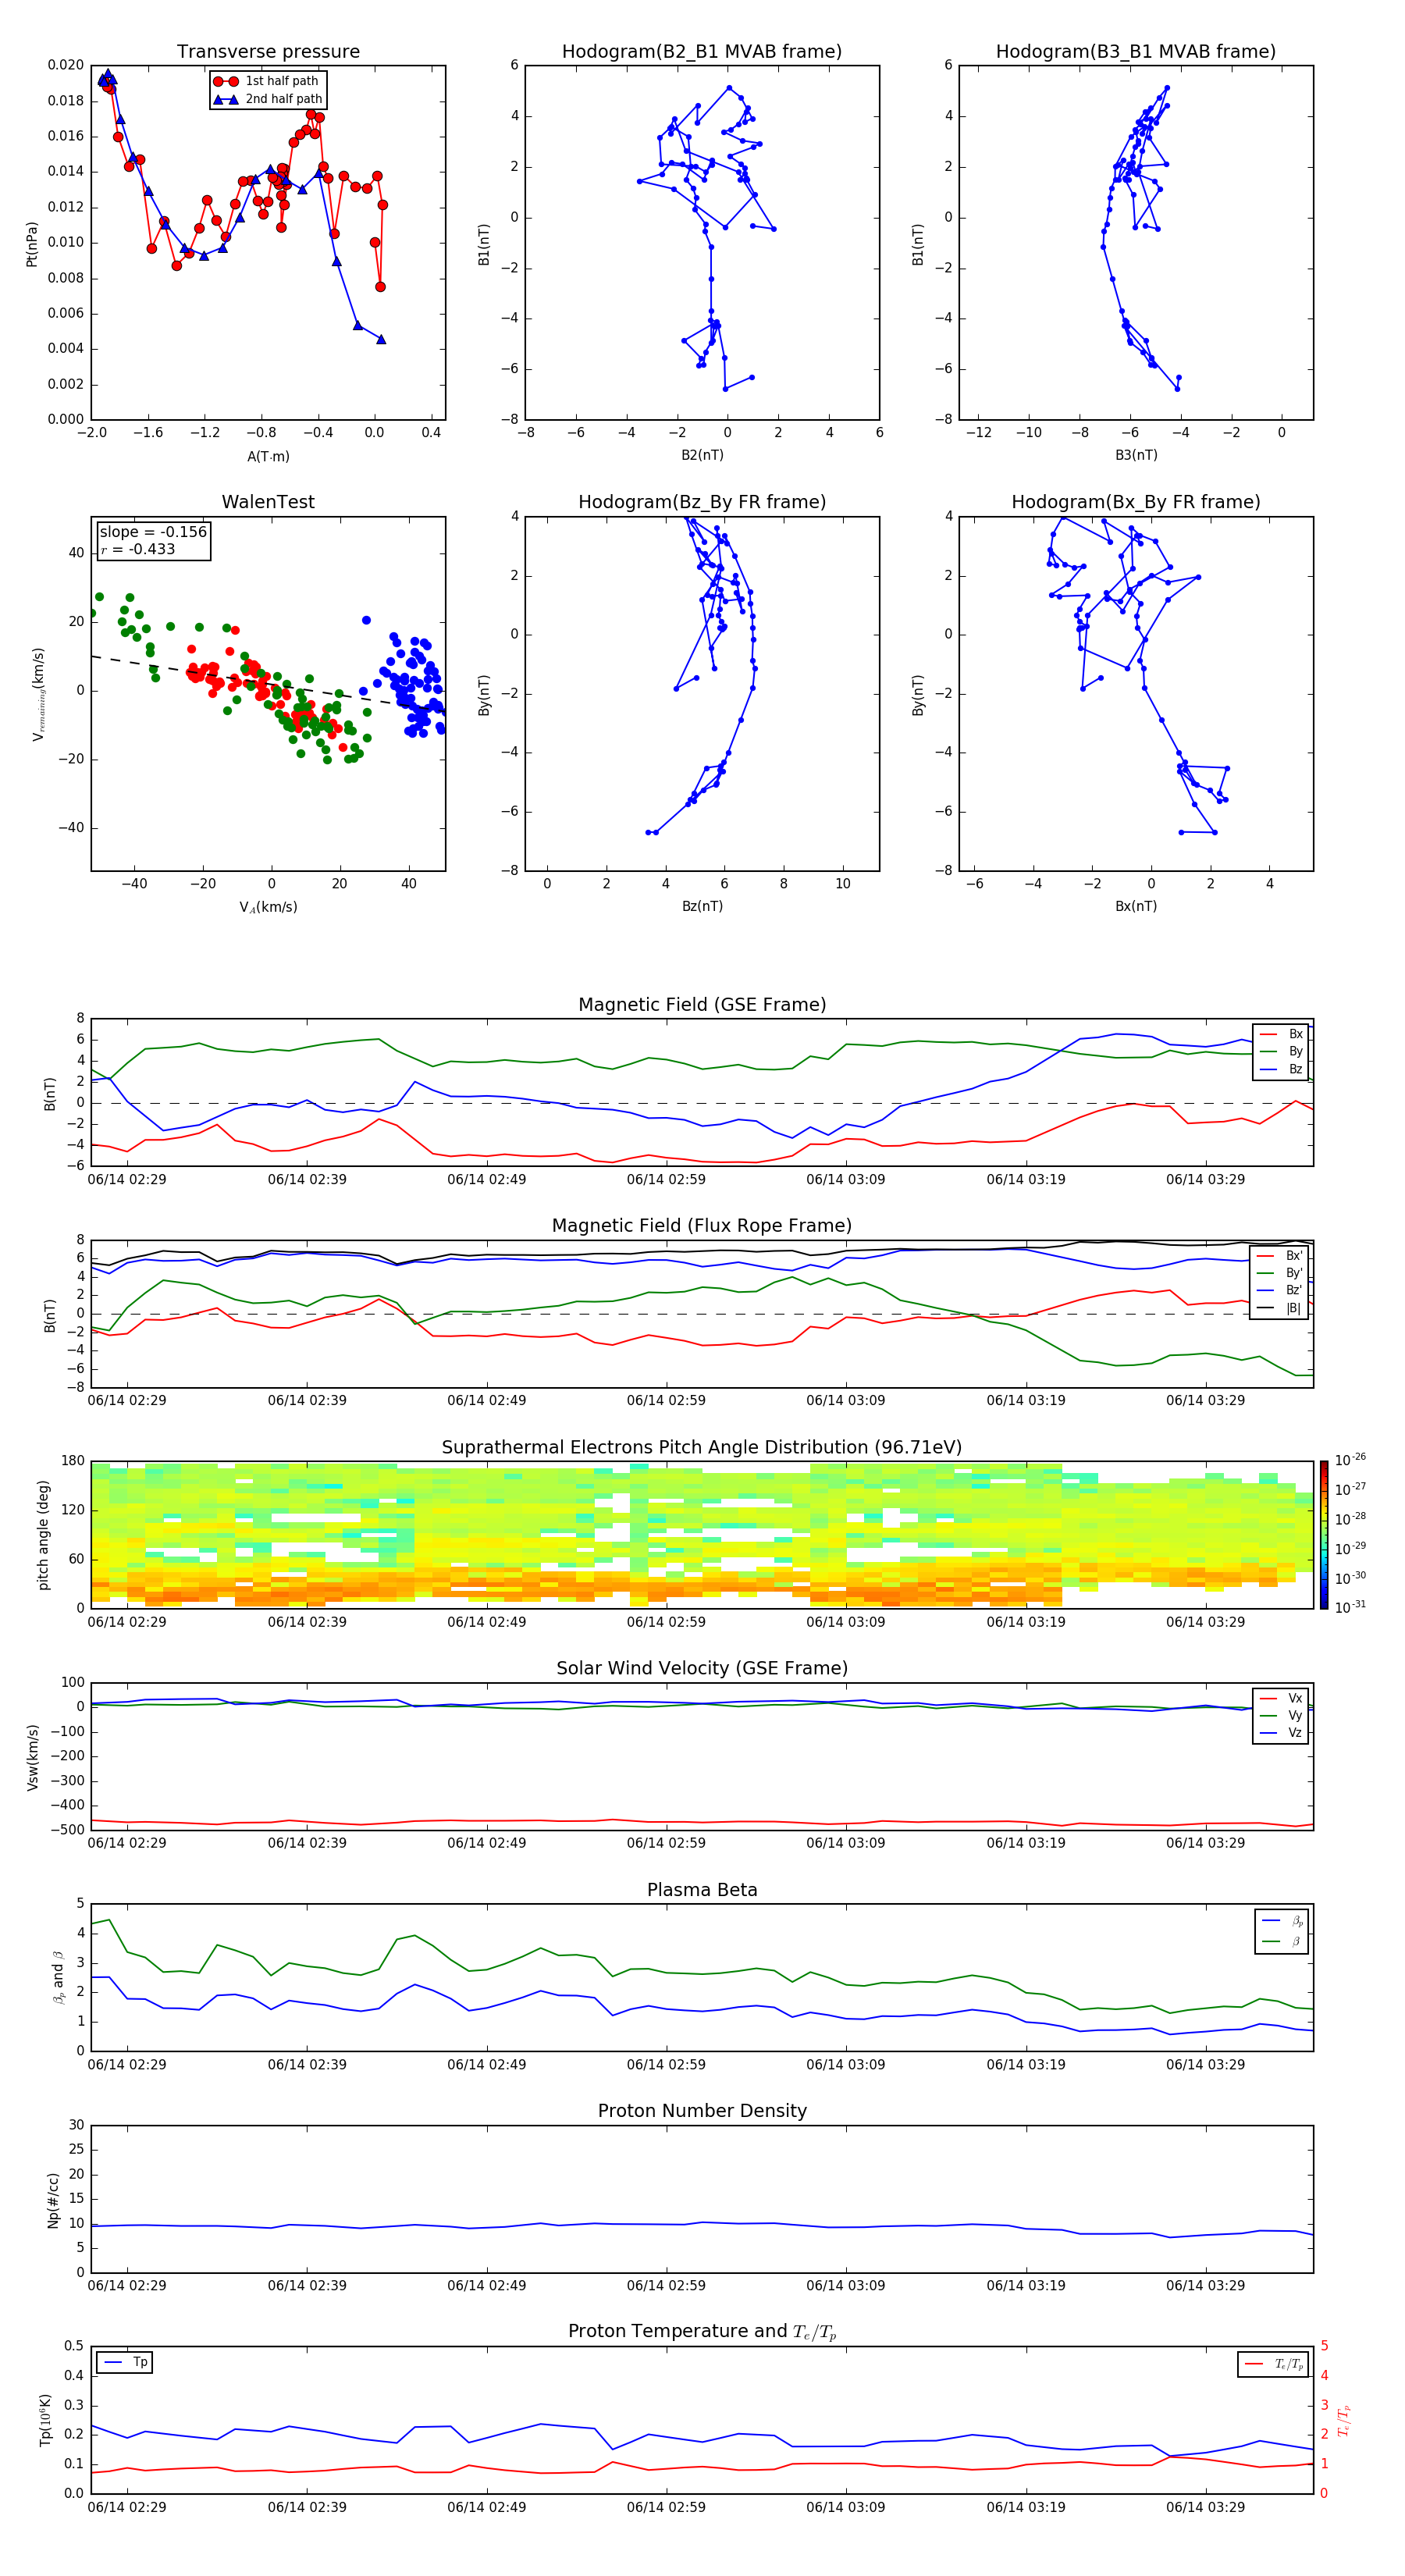Select the 'Hodogram(Bx_By FR frame)' title

[x=1136, y=502]
